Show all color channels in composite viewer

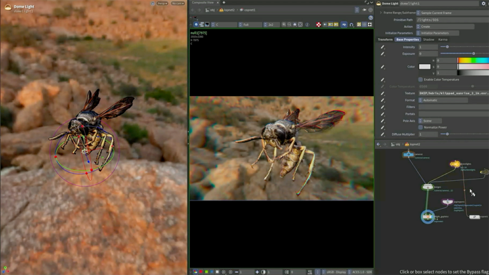195,272
